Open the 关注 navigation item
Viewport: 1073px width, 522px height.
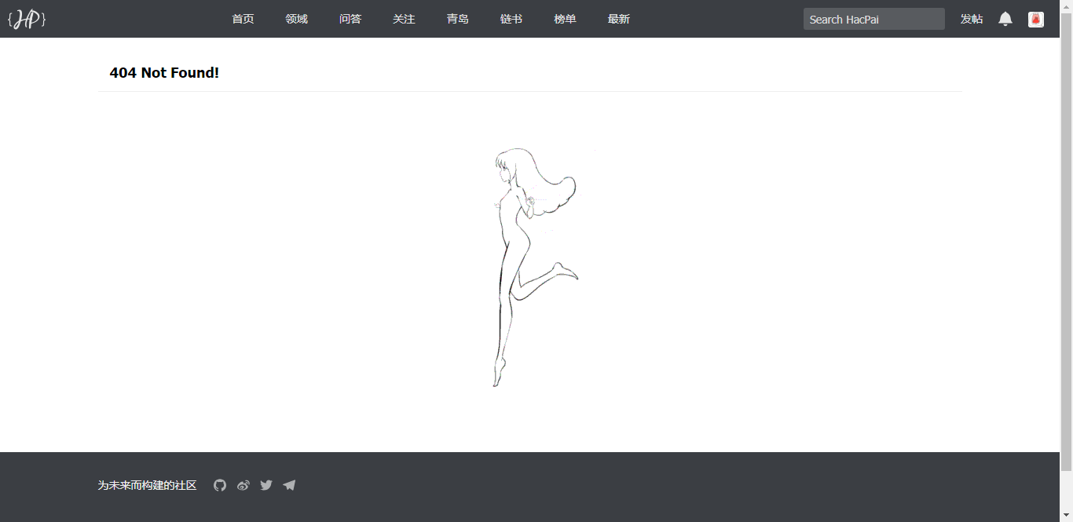click(x=404, y=19)
